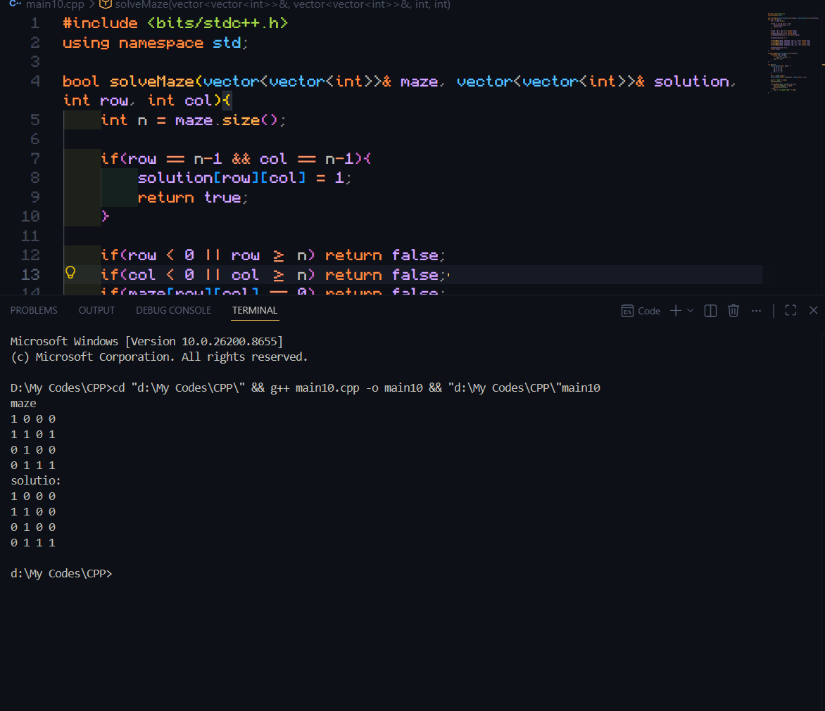This screenshot has width=825, height=711.
Task: Click line number 1 in gutter
Action: click(x=34, y=23)
